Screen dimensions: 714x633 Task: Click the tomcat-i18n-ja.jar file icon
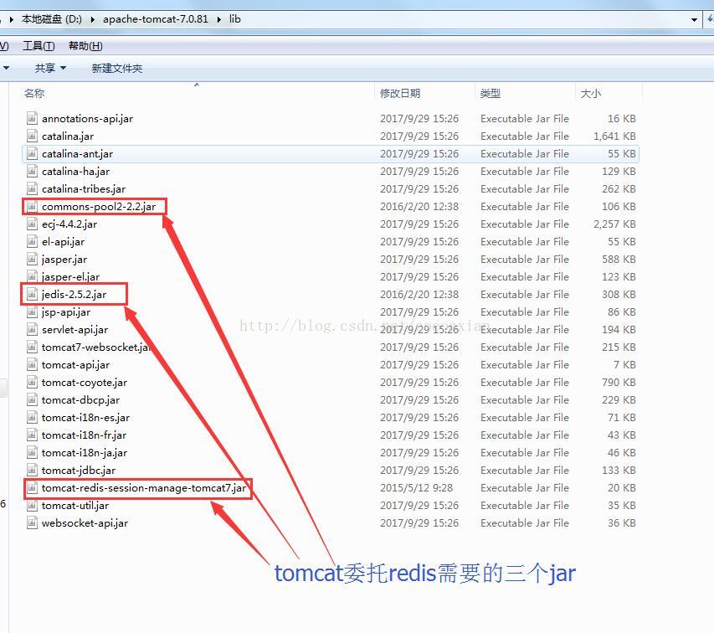(x=32, y=453)
